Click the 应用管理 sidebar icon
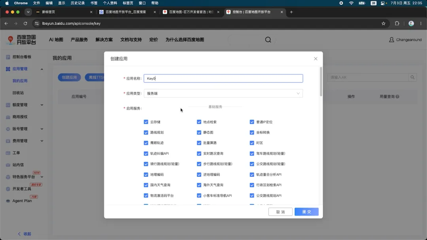Image resolution: width=427 pixels, height=240 pixels. pos(8,69)
